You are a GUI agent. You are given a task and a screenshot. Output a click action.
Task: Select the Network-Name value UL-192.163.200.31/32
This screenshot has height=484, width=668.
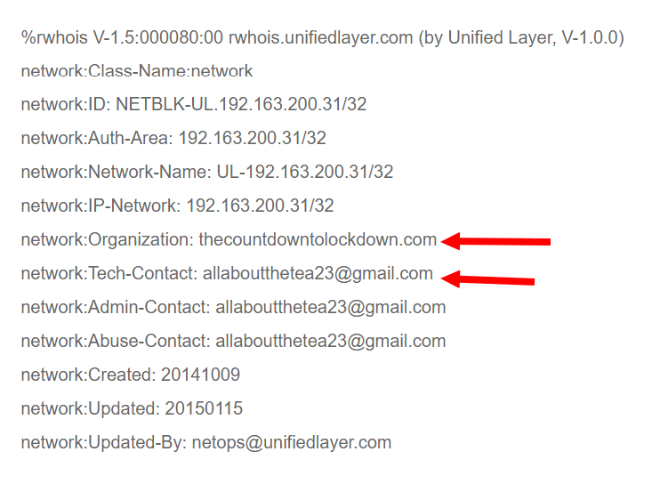305,172
